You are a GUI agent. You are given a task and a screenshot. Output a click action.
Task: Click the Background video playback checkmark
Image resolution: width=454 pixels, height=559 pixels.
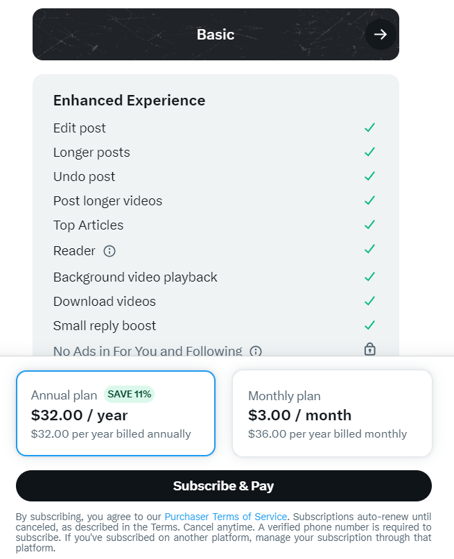[370, 277]
